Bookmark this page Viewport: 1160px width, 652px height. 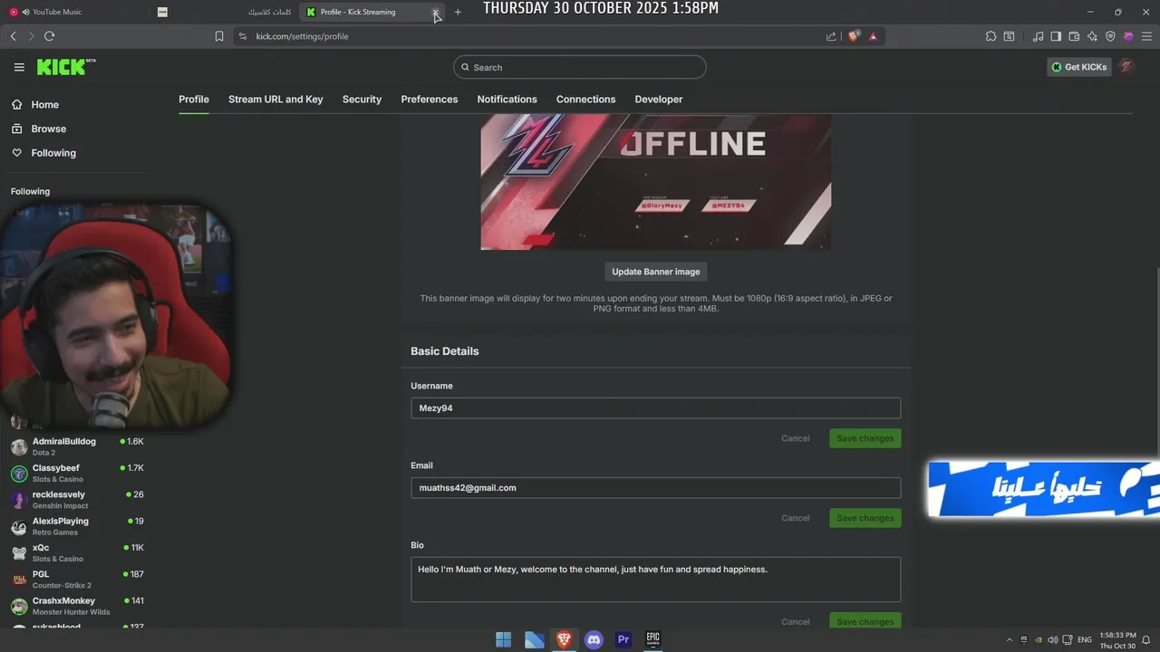click(x=218, y=36)
